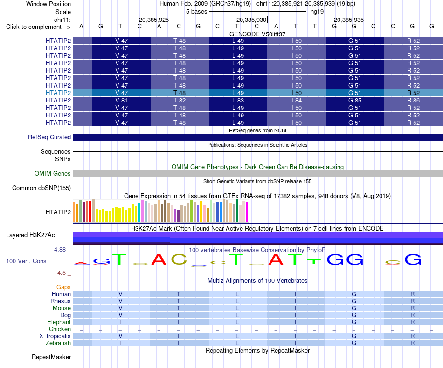Click the large red A in PhyloP logo after T

pyautogui.click(x=159, y=259)
